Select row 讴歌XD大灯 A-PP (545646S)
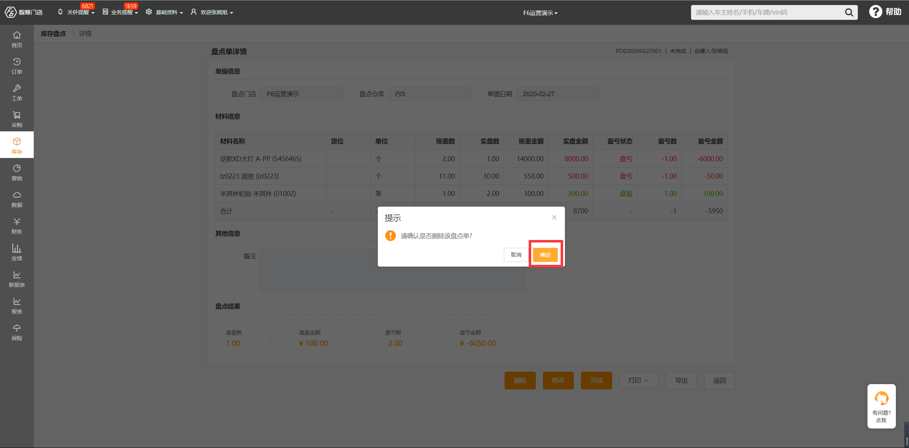 pyautogui.click(x=471, y=159)
